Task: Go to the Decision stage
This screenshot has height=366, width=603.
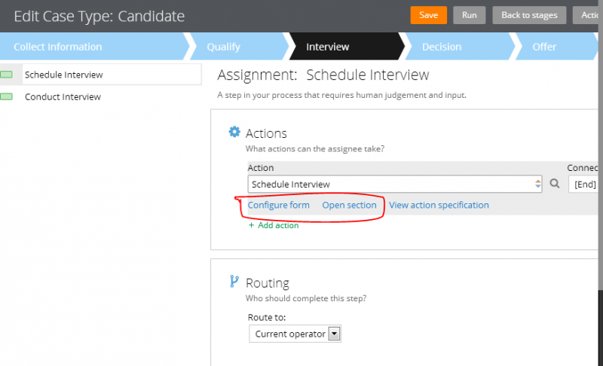Action: (442, 47)
